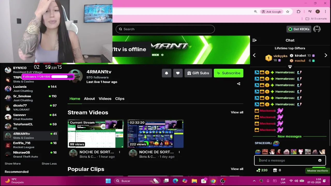Click the browser zoom magnifier icon
The image size is (331, 186).
pos(255,12)
